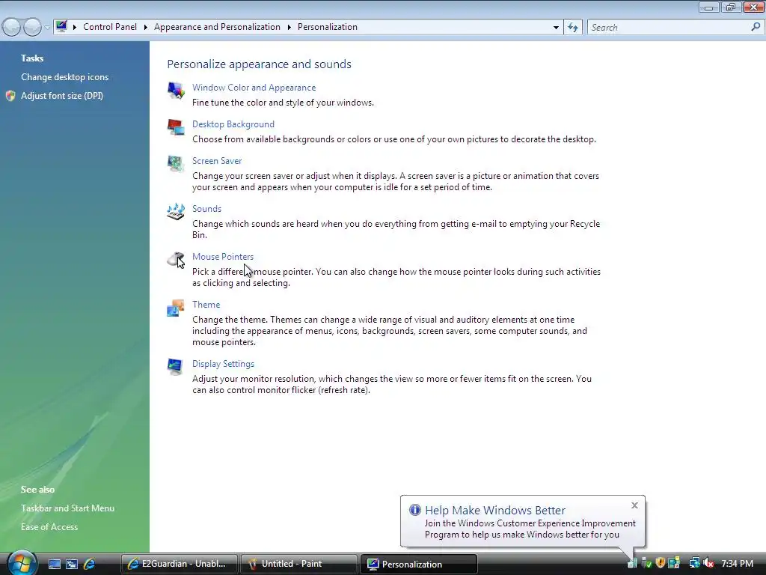Expand arrow before Control Panel breadcrumb
The height and width of the screenshot is (575, 766).
tap(75, 27)
